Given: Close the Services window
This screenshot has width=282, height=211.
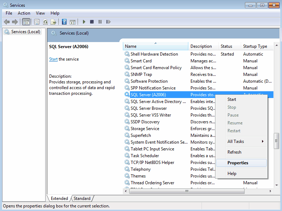Looking at the screenshot, I should (x=274, y=5).
